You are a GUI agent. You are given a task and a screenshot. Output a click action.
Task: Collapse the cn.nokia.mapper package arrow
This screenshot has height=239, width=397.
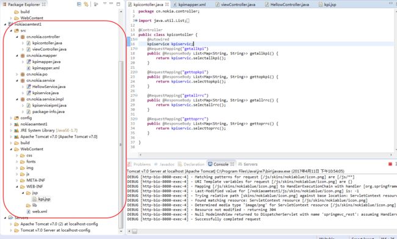tap(17, 56)
